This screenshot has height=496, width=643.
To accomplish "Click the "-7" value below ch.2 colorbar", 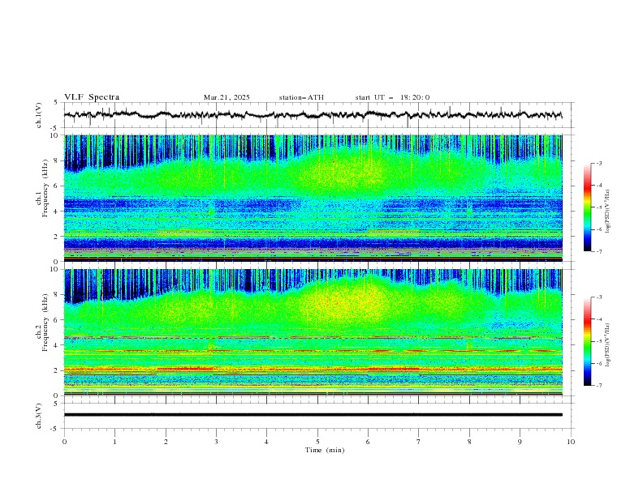I will pyautogui.click(x=598, y=385).
